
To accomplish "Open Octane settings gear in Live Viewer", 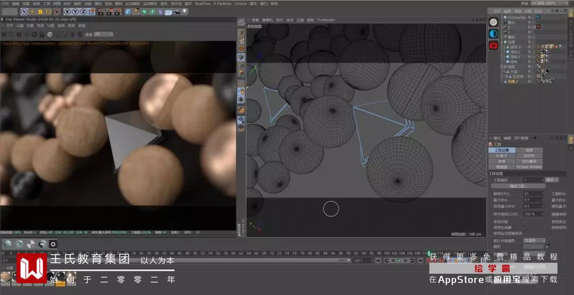I will (x=34, y=34).
